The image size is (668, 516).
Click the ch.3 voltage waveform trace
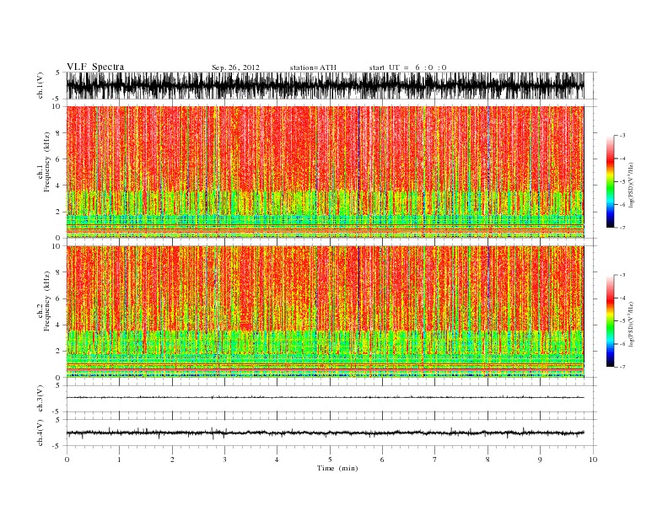coord(325,397)
